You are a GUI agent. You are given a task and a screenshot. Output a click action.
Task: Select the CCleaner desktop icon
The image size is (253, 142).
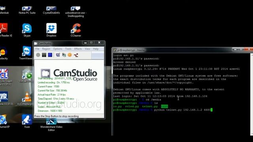tap(76, 30)
